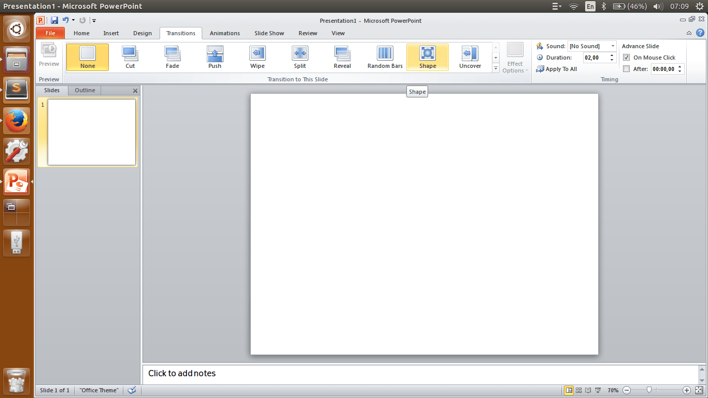Close the slides pane with X
The width and height of the screenshot is (708, 398).
pos(135,91)
